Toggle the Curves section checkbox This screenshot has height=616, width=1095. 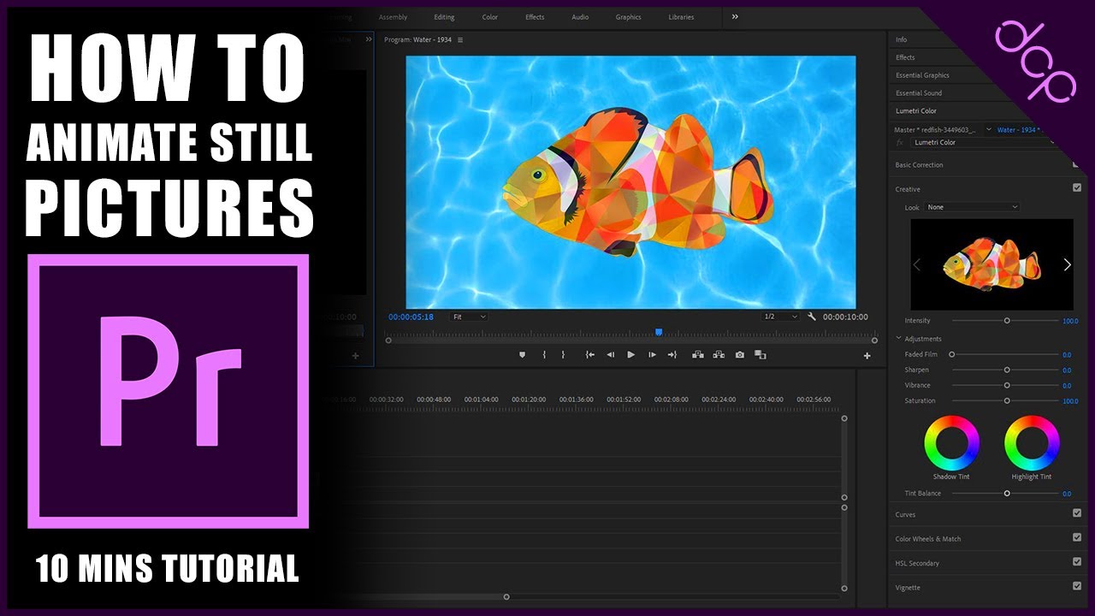(x=1077, y=513)
